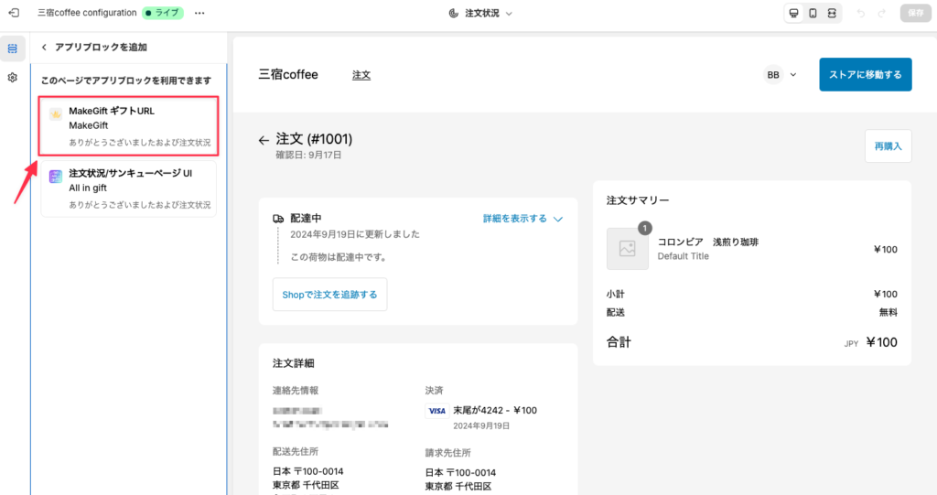Click the 無料 shipping value
The height and width of the screenshot is (495, 937).
coord(888,312)
